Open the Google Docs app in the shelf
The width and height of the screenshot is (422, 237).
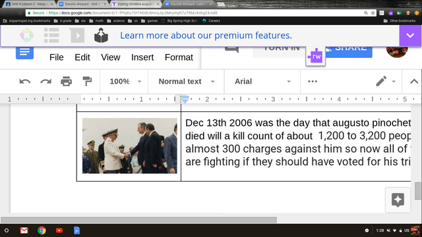[76, 230]
